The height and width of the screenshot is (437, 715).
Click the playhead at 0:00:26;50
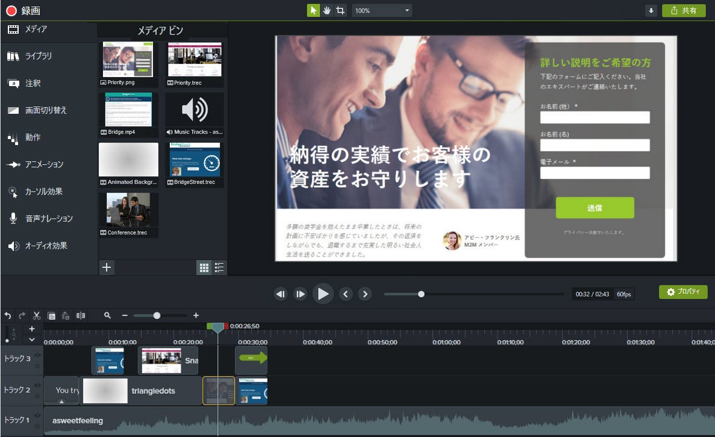[x=218, y=327]
